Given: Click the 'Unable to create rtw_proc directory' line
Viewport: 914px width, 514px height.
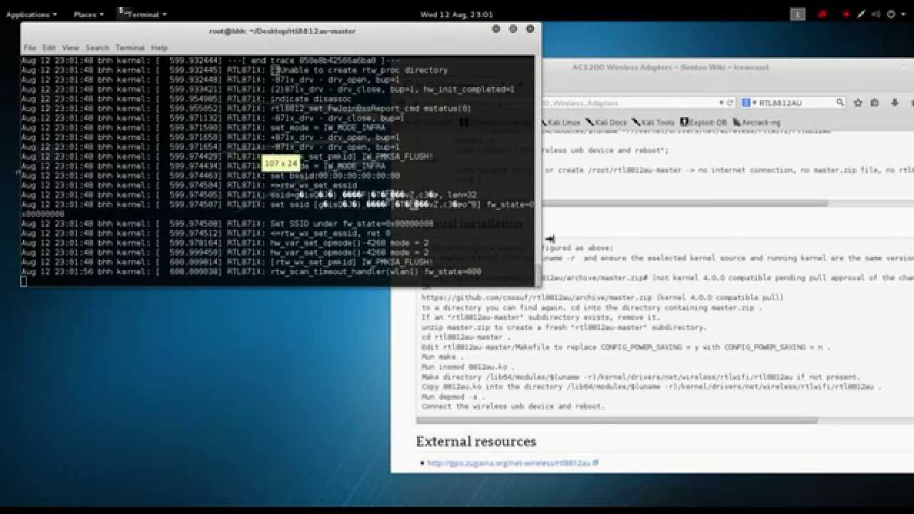Looking at the screenshot, I should point(235,71).
